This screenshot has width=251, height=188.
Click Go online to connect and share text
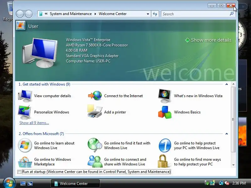coord(125,162)
